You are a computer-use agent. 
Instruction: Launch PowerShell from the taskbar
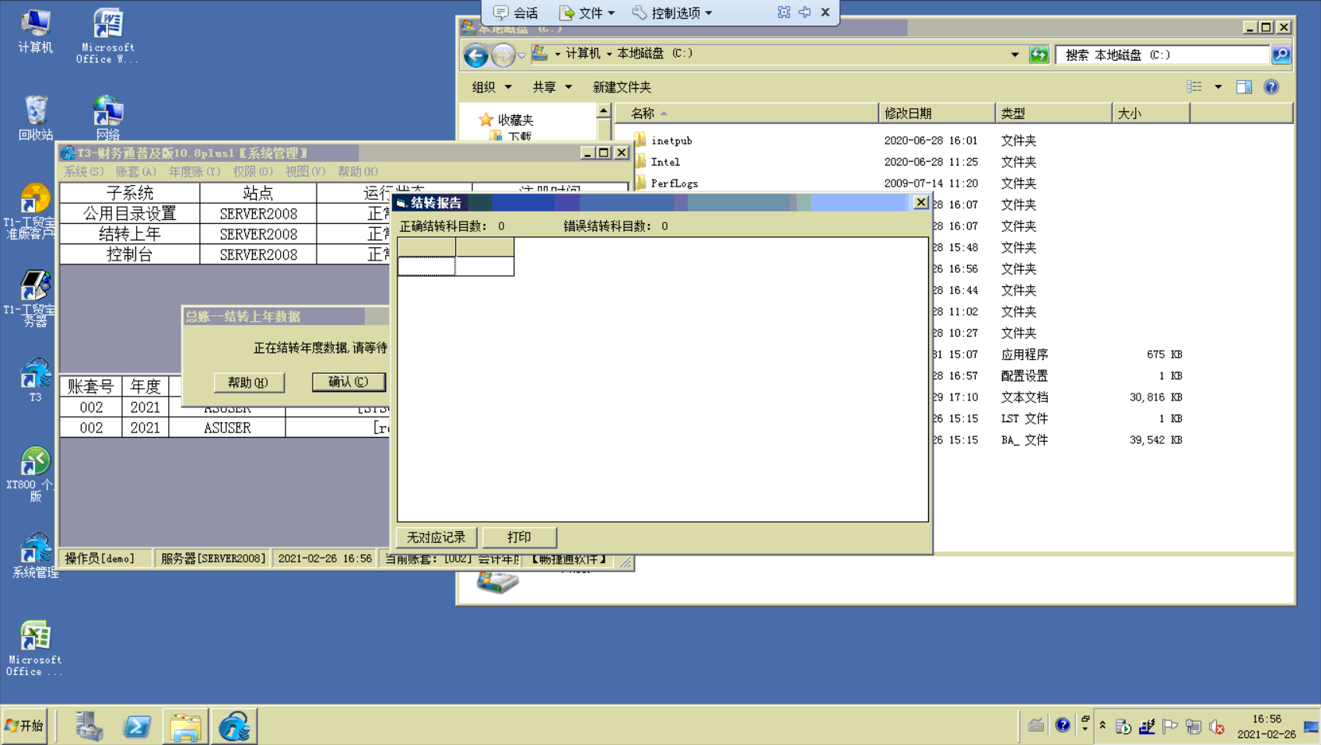(137, 726)
